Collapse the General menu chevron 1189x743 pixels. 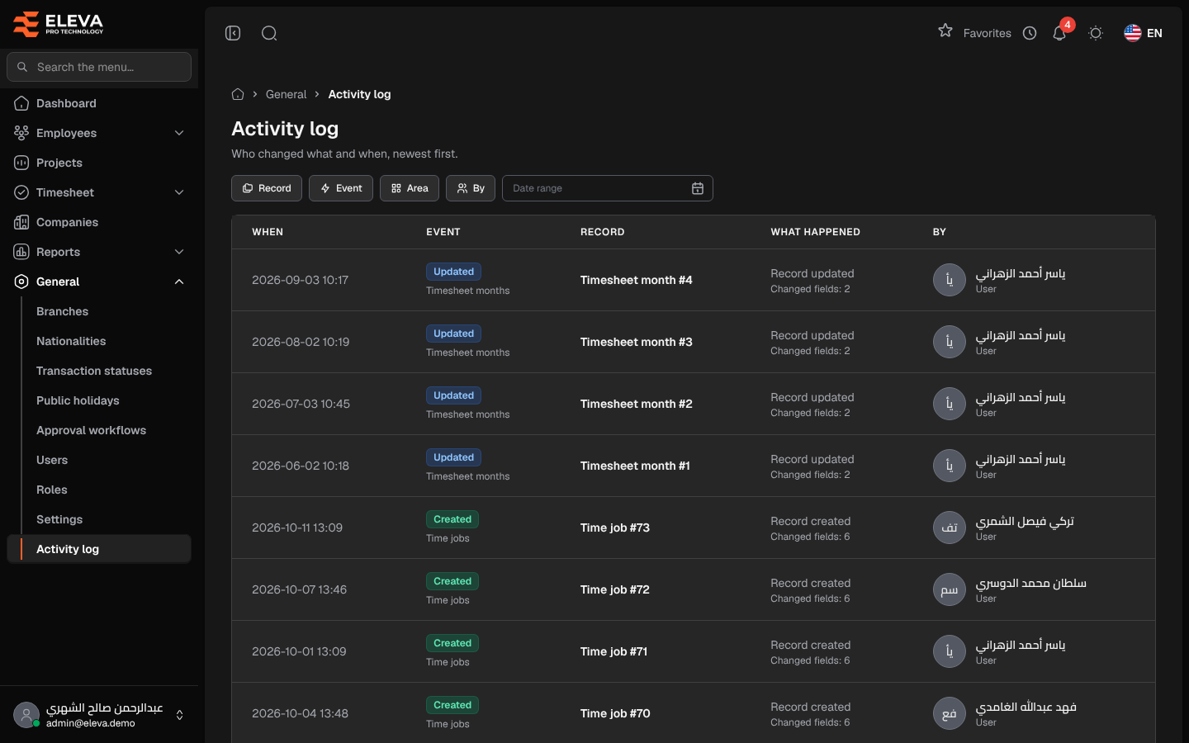(179, 282)
